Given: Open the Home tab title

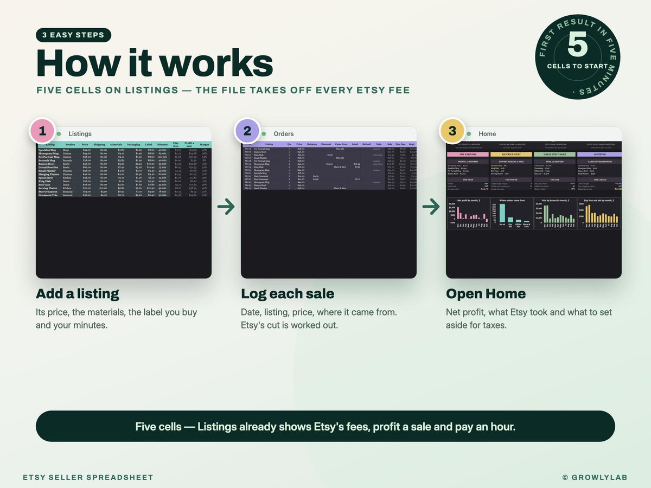Looking at the screenshot, I should (487, 134).
